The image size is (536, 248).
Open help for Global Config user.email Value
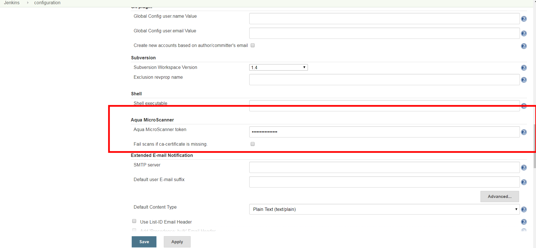[524, 33]
